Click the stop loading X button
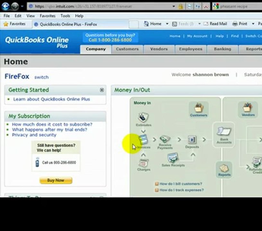Screen dimensions: 262x231 (x=206, y=6)
